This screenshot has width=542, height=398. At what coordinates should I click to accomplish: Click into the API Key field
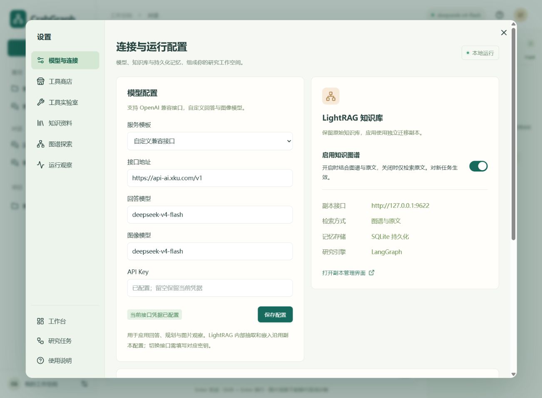tap(210, 288)
